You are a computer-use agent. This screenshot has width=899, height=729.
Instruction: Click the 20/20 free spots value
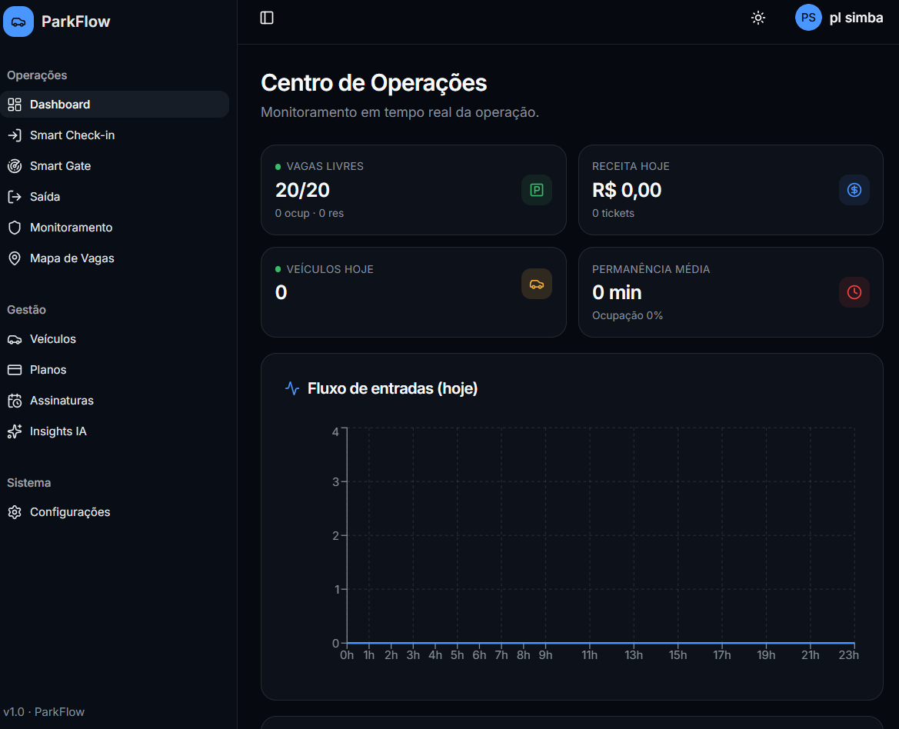coord(303,190)
